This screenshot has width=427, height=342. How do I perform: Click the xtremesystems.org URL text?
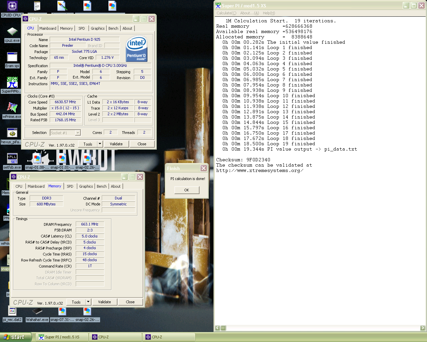point(260,170)
